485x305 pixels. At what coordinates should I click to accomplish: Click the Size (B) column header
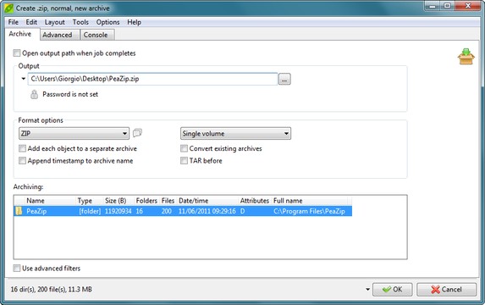(x=118, y=201)
